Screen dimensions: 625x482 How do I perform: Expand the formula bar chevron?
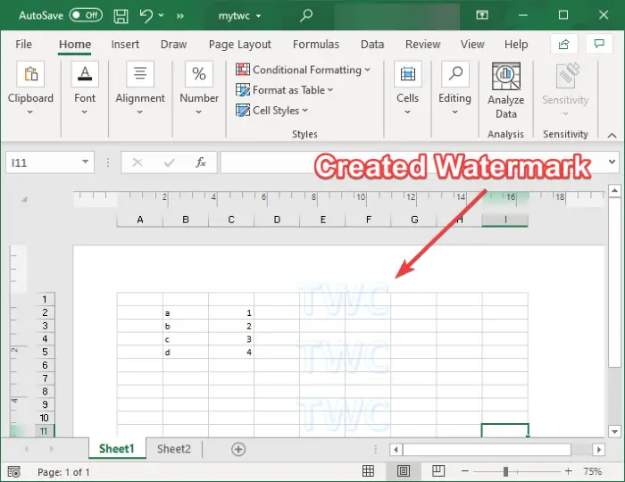(x=612, y=162)
